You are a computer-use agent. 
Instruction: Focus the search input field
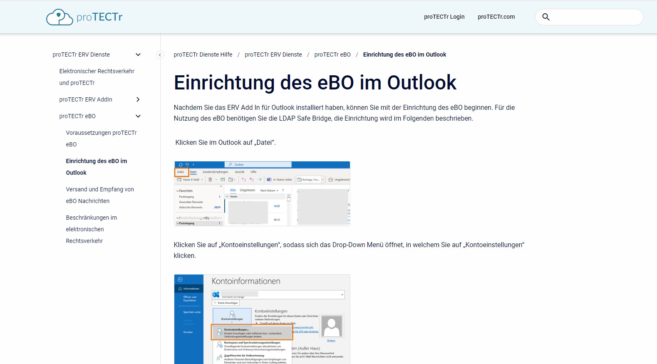tap(589, 17)
